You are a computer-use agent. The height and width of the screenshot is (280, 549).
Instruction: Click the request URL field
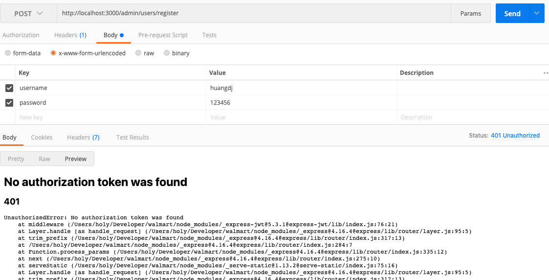coord(254,14)
